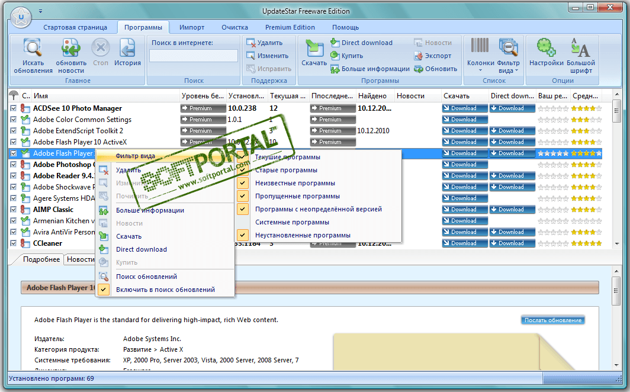Viewport: 630px width, 392px height.
Task: Set your rating stars for ACDSee row
Action: click(553, 108)
